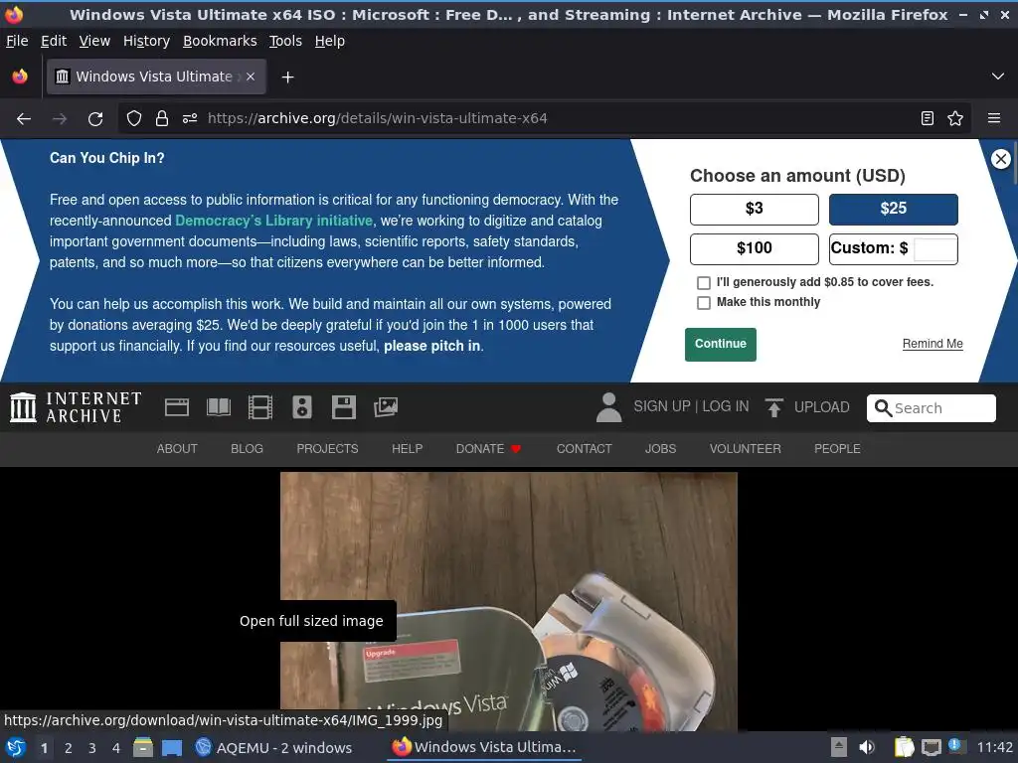This screenshot has height=763, width=1018.
Task: Open site permissions icon in address bar
Action: coord(190,119)
